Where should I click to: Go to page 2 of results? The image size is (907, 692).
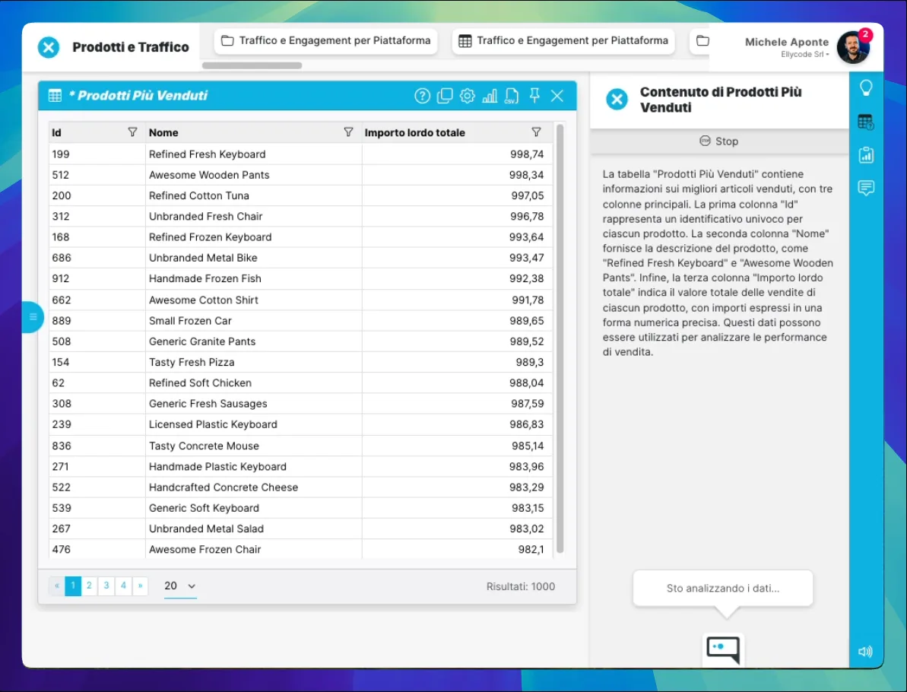(89, 586)
